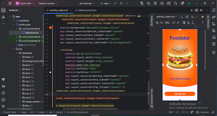Click LF line separator in status bar
217x116 pixels.
pos(177,112)
